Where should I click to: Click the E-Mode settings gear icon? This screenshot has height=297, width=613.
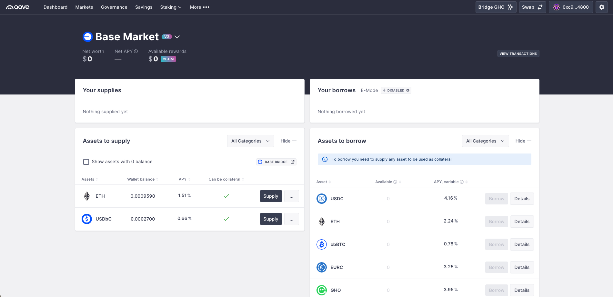[408, 90]
